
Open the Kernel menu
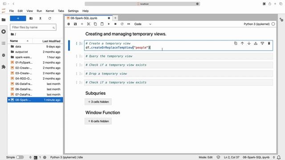coord(50,11)
